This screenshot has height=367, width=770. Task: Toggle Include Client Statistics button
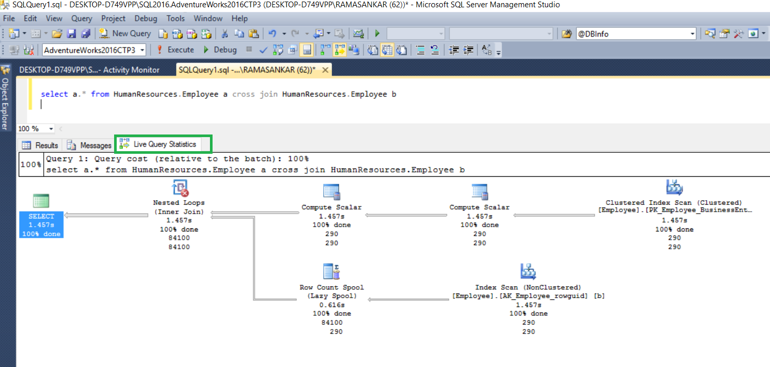pos(354,50)
